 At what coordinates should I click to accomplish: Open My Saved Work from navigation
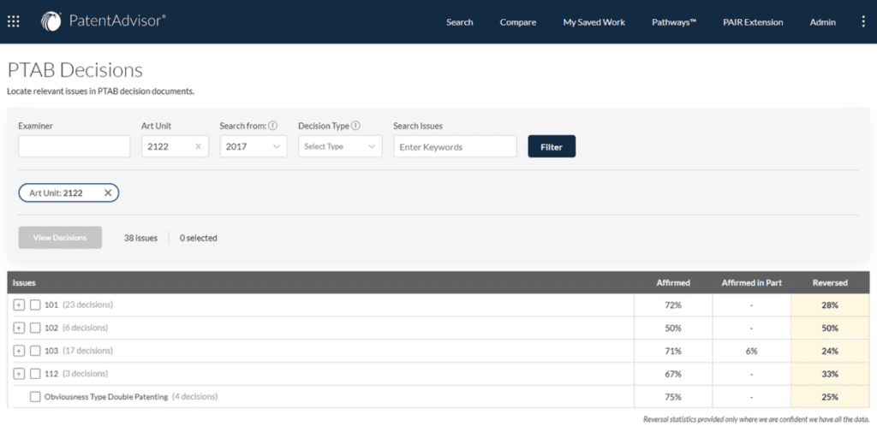click(x=594, y=22)
